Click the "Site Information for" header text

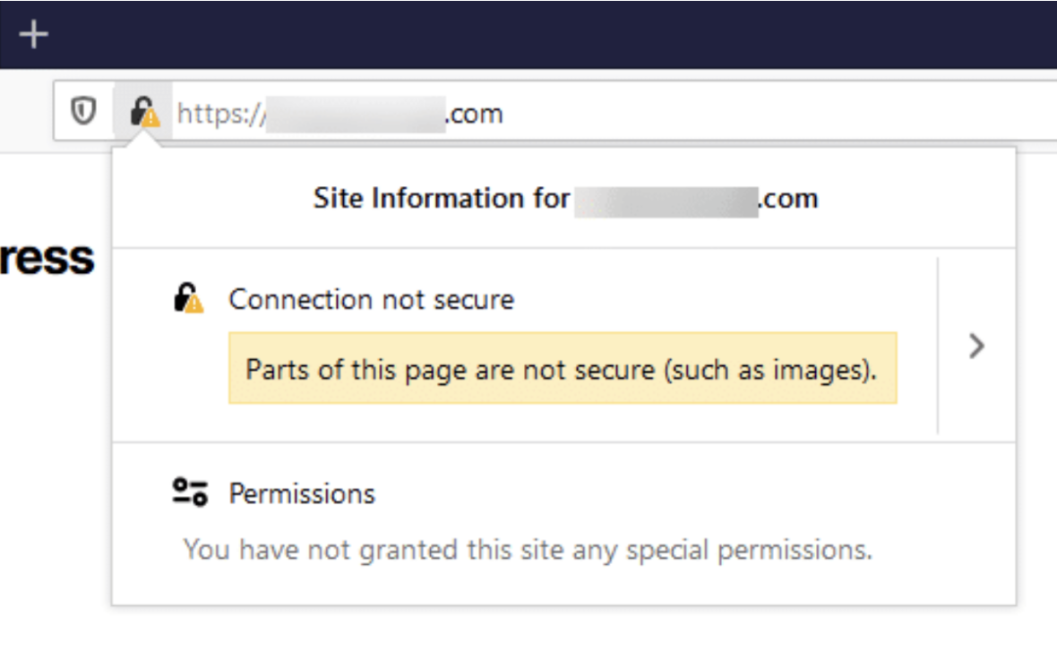pos(441,198)
